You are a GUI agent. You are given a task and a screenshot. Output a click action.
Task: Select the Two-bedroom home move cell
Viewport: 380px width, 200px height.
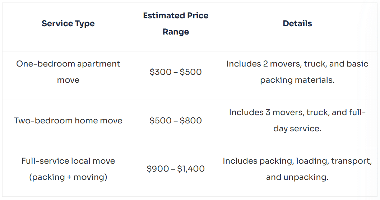68,121
